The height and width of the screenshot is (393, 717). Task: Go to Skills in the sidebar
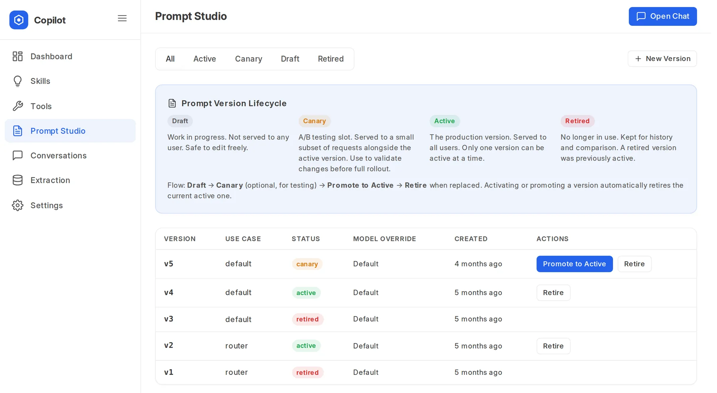[x=70, y=81]
